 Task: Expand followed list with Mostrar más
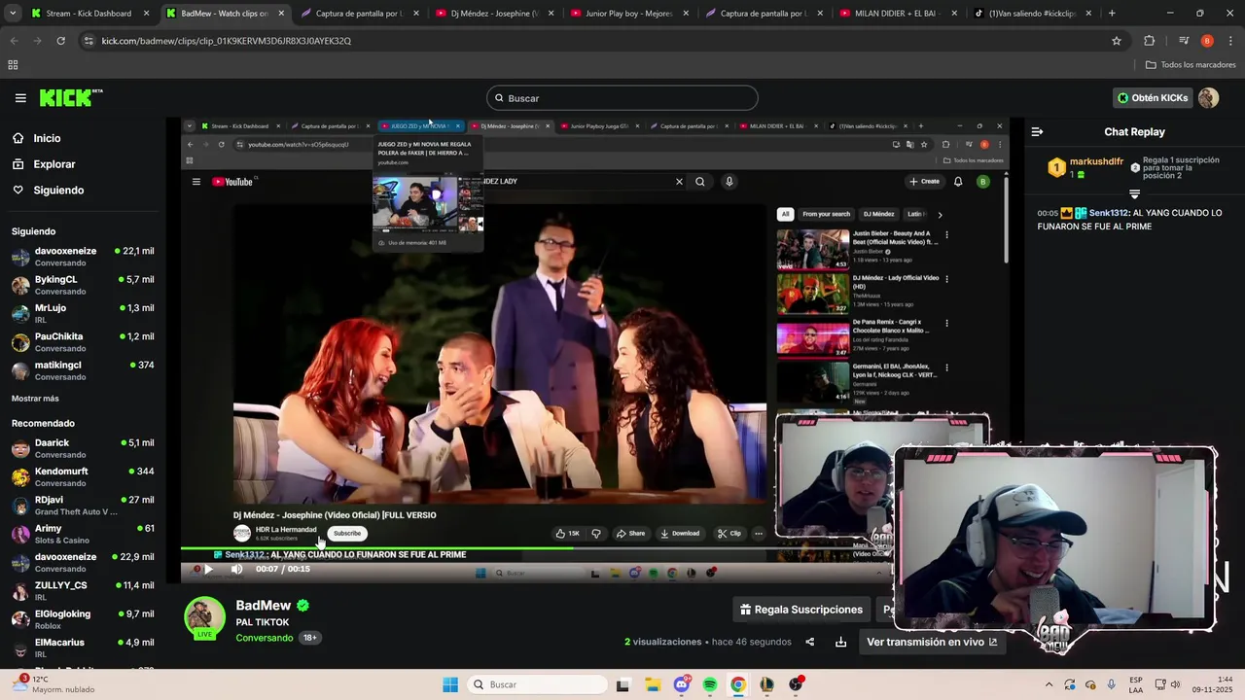pyautogui.click(x=35, y=399)
